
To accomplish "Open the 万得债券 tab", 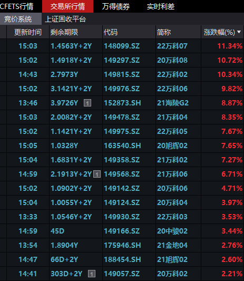I will coord(116,6).
